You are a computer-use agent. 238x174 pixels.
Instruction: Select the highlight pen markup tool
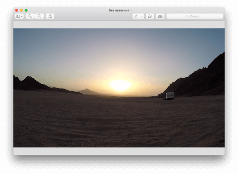pyautogui.click(x=136, y=16)
